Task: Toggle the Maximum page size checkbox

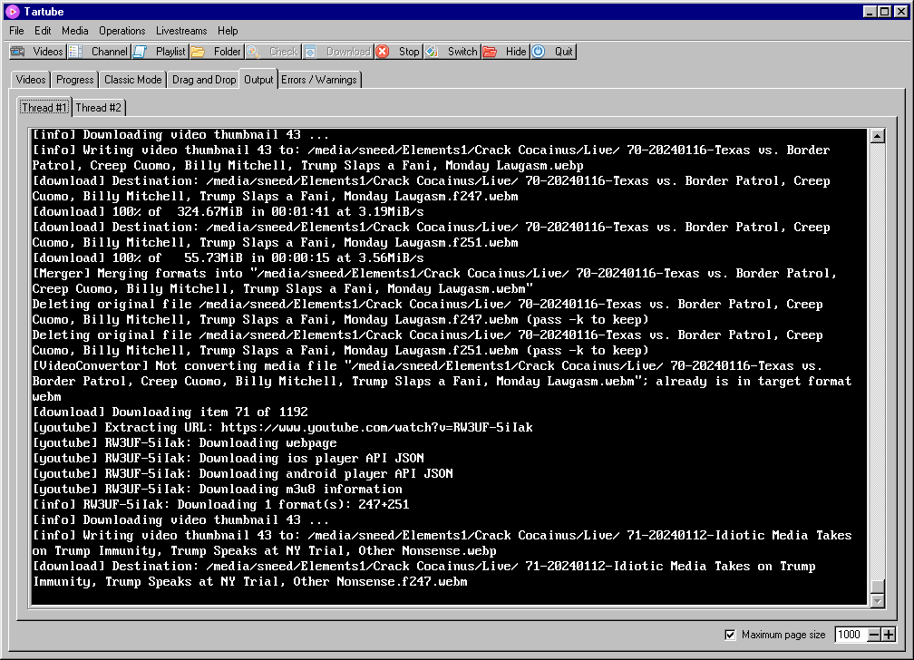Action: pyautogui.click(x=730, y=635)
